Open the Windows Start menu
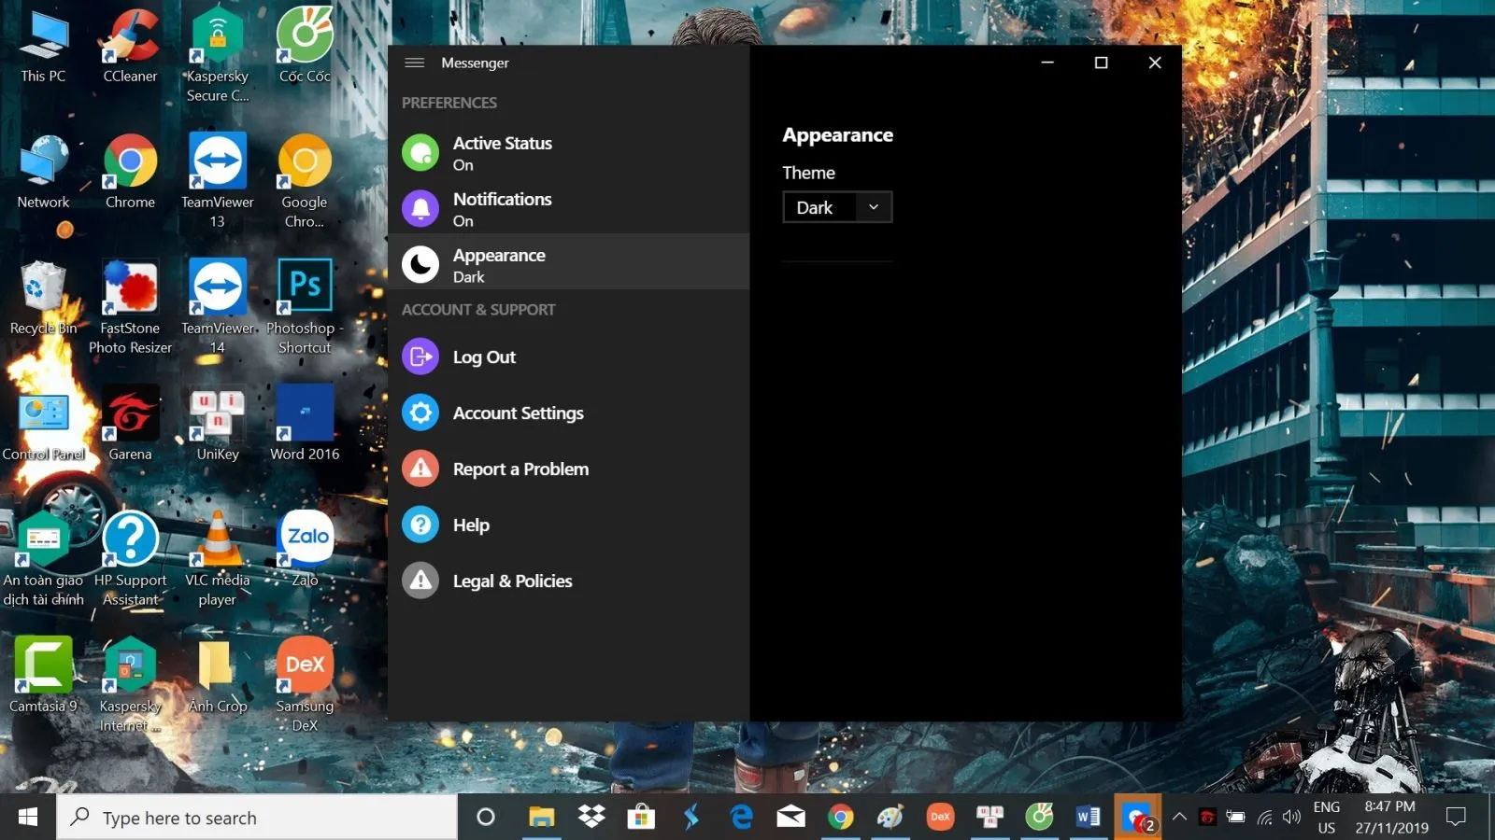 point(28,818)
